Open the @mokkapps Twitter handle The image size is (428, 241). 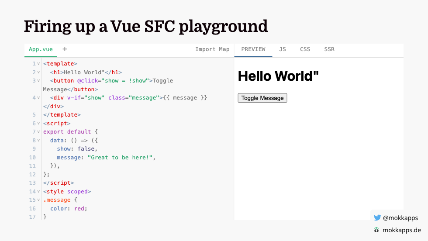click(400, 218)
